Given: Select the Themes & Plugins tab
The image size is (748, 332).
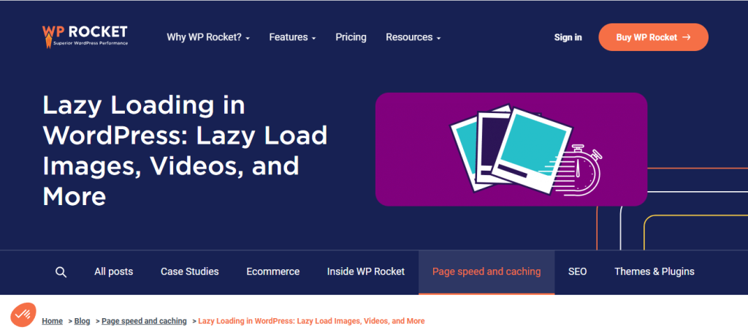Looking at the screenshot, I should click(654, 272).
